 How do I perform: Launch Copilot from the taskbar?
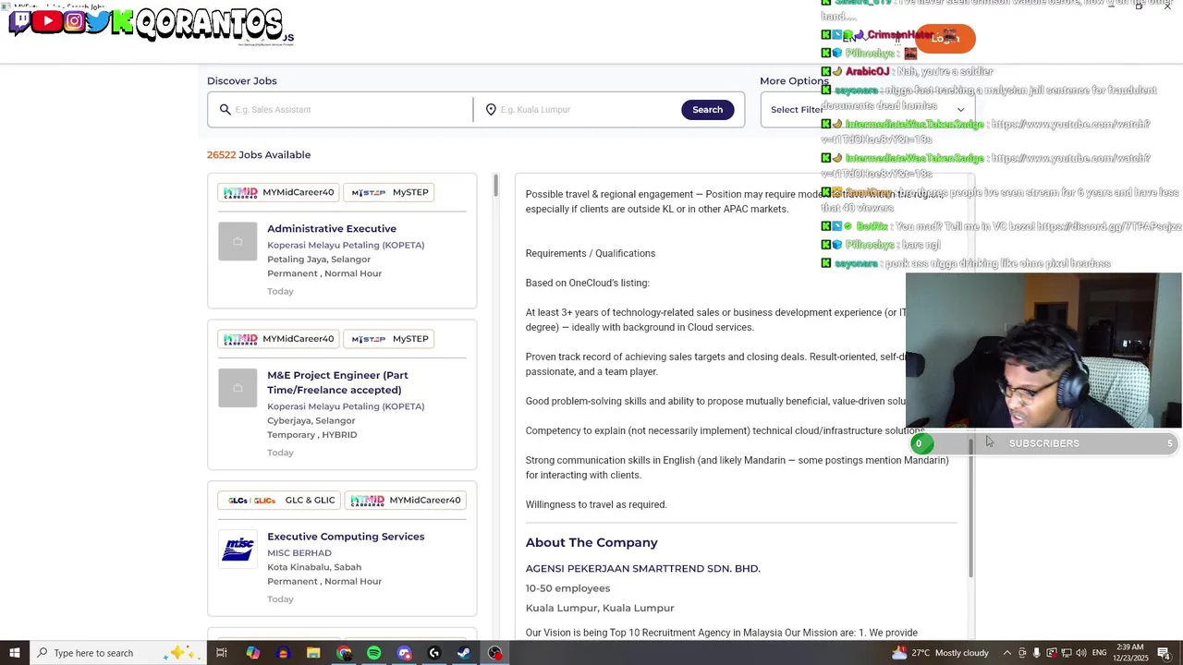(x=252, y=653)
